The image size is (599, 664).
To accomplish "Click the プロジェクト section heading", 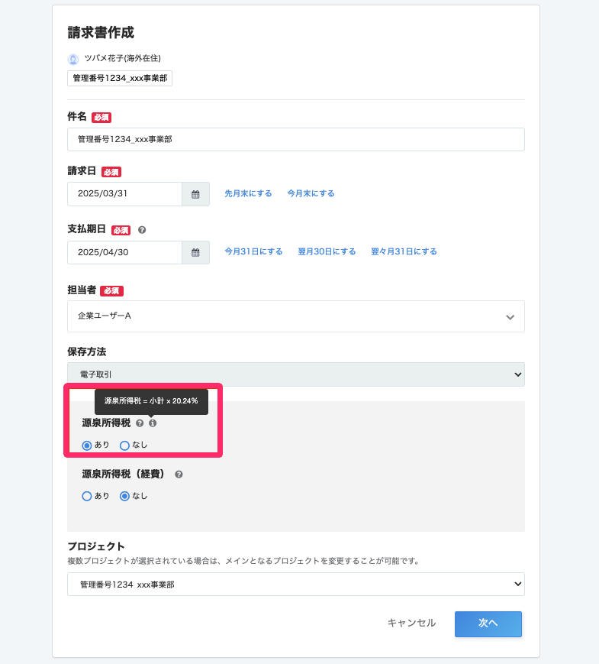I will 96,546.
